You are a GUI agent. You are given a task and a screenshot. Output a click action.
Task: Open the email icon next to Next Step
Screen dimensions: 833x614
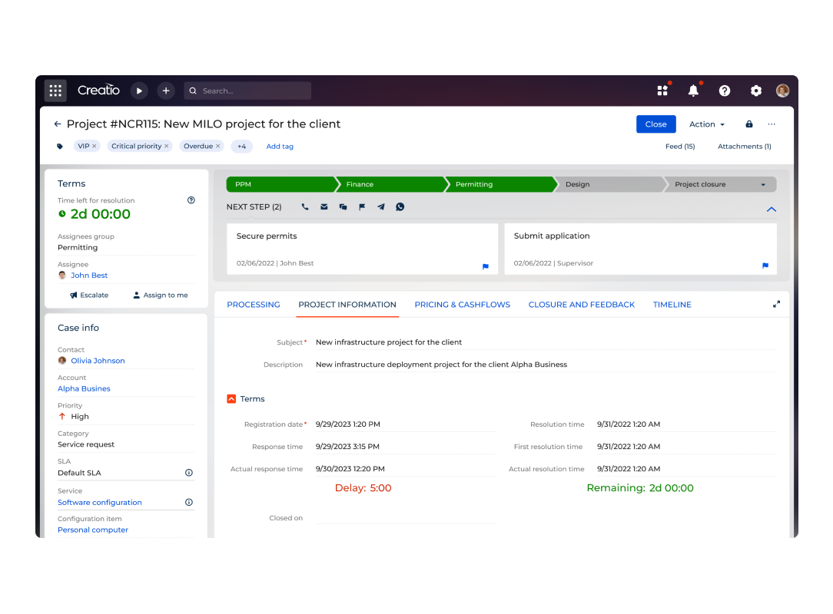(x=324, y=206)
